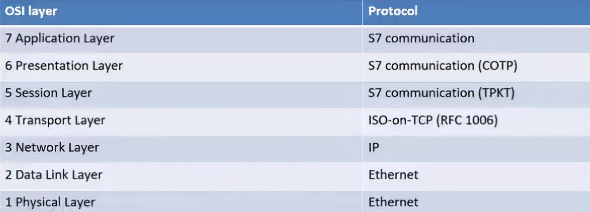Click the Ethernet cell for Data Link
590x212 pixels.
pos(476,176)
